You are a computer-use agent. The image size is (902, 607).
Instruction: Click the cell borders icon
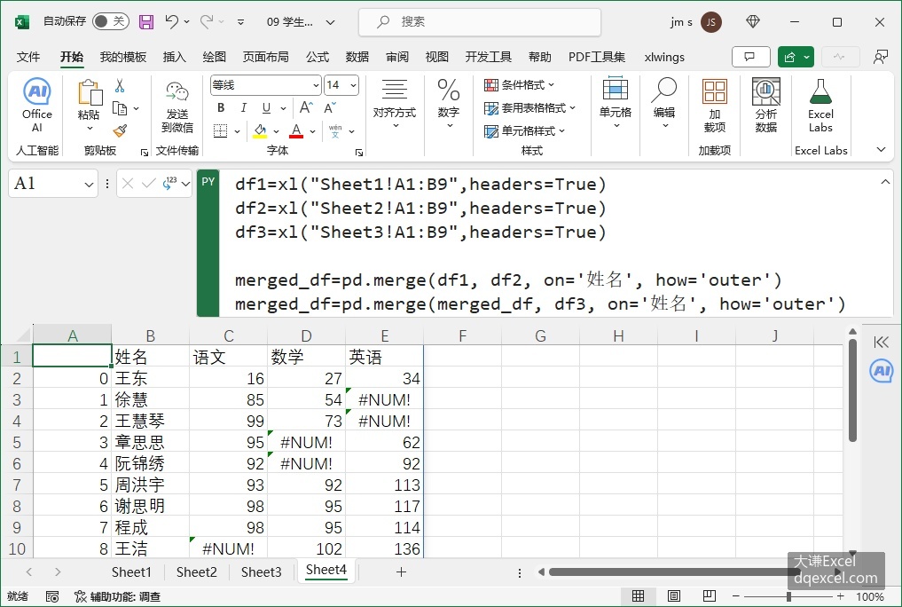pos(220,131)
